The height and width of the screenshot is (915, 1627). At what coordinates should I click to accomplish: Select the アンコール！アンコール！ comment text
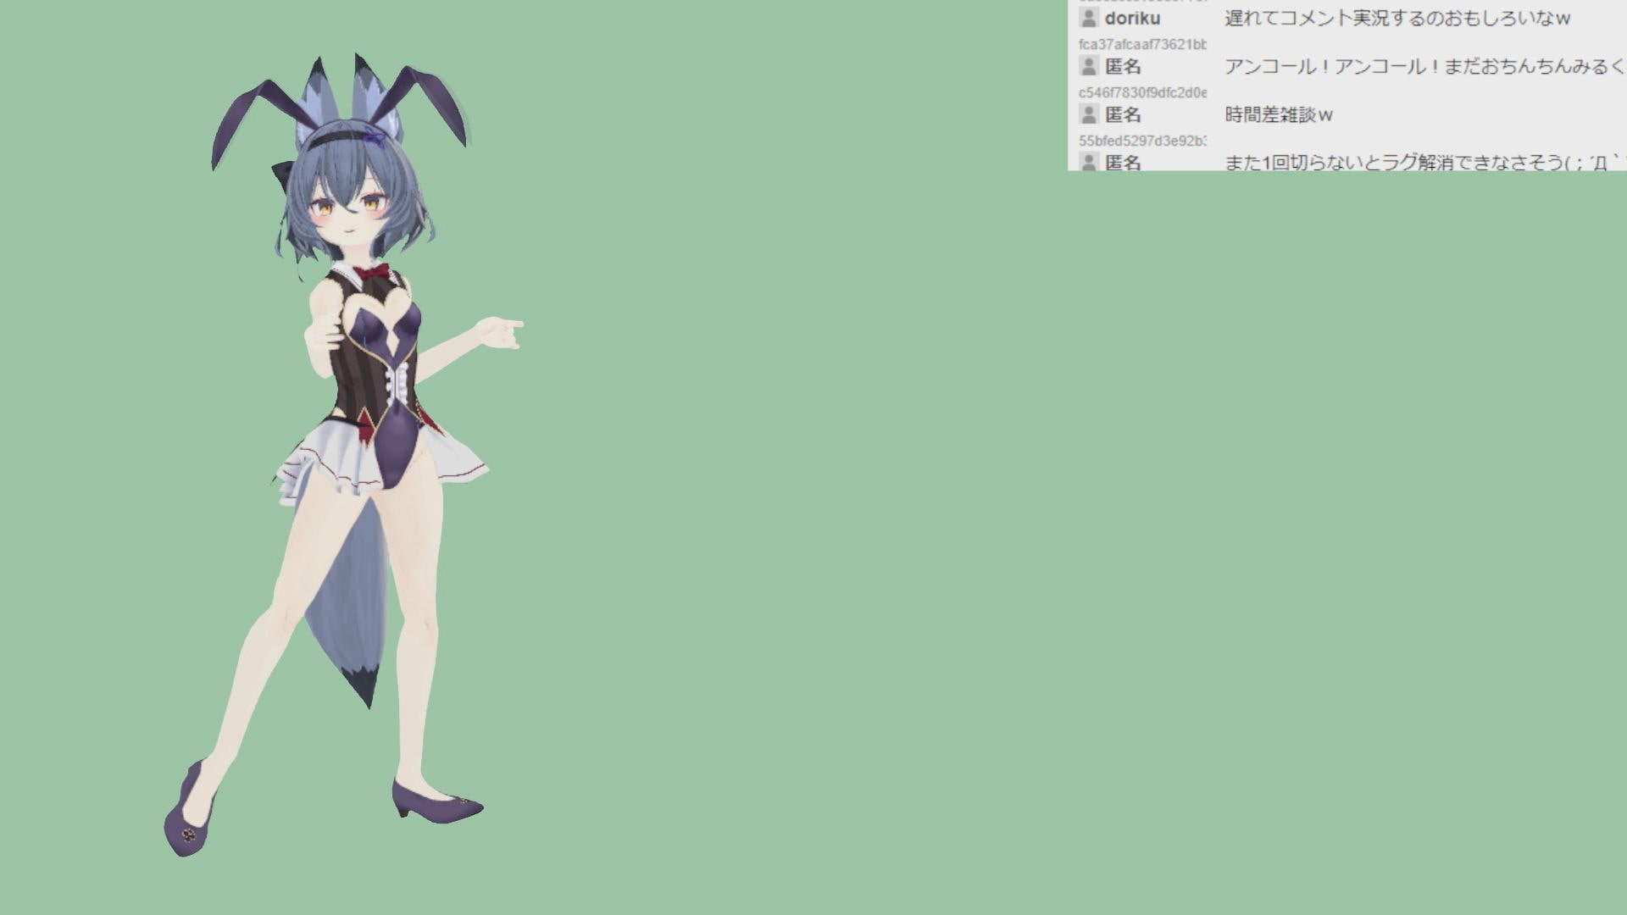1424,66
